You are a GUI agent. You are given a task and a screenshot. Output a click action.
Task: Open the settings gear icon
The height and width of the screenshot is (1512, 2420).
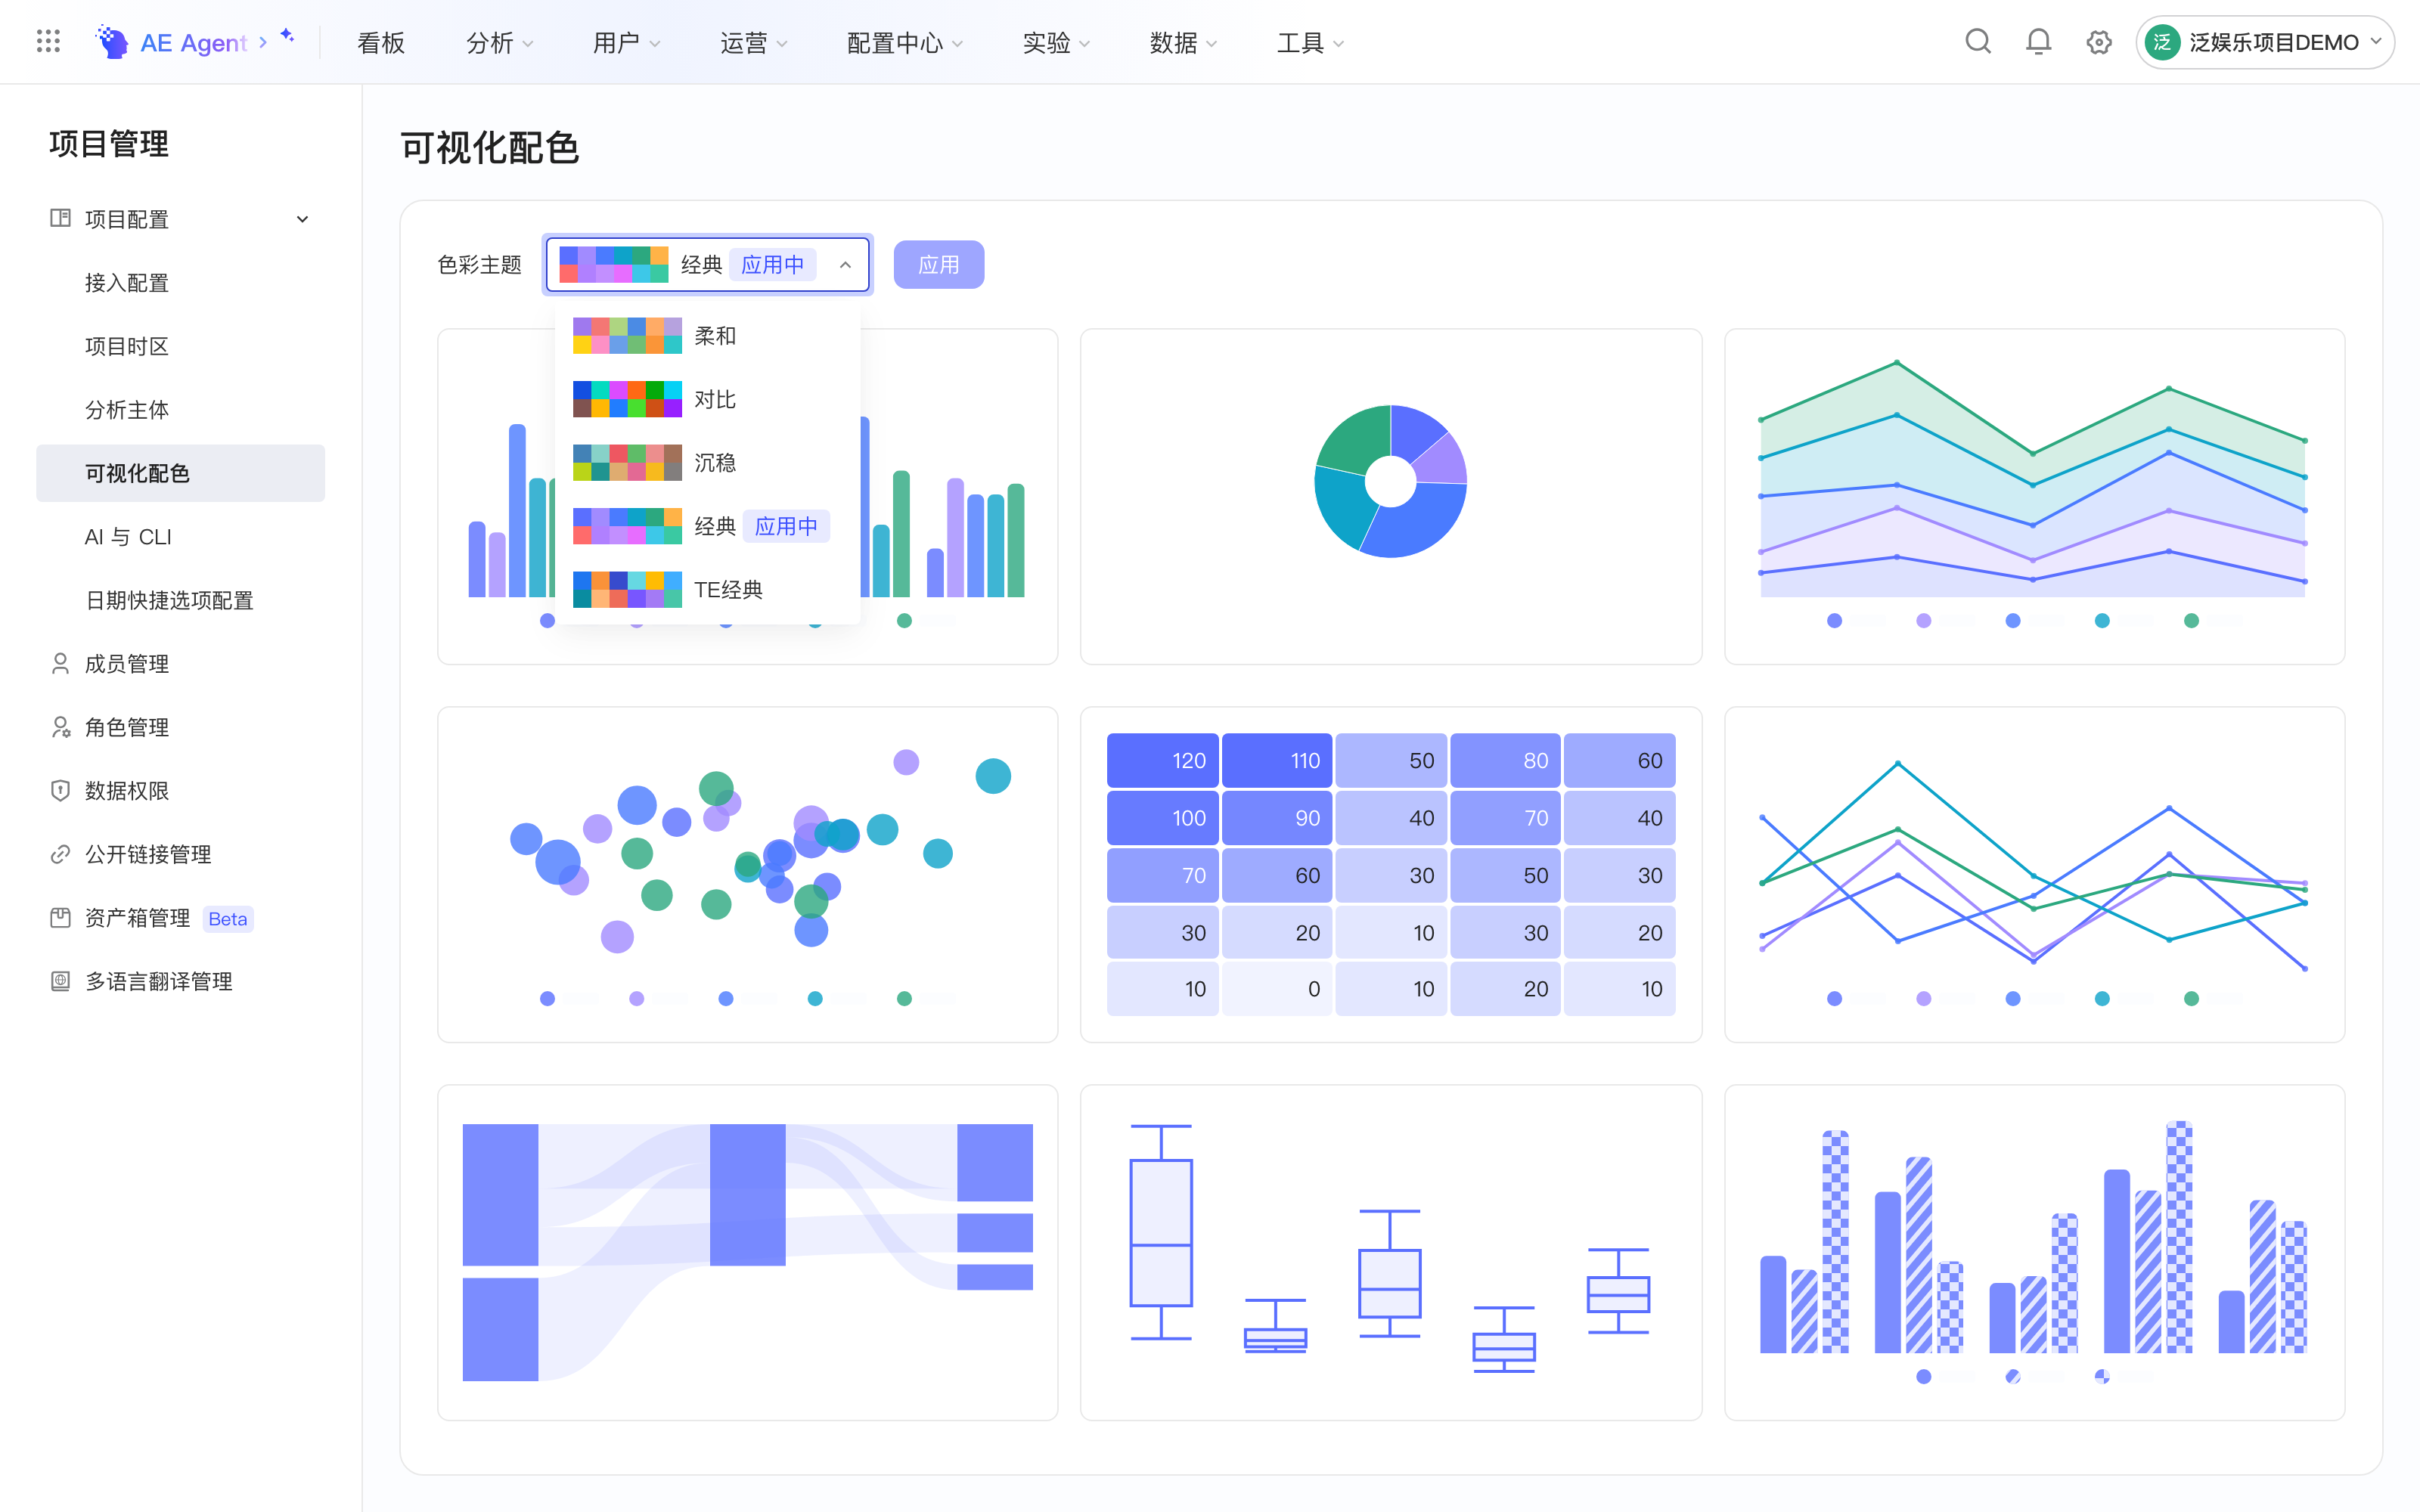point(2099,42)
